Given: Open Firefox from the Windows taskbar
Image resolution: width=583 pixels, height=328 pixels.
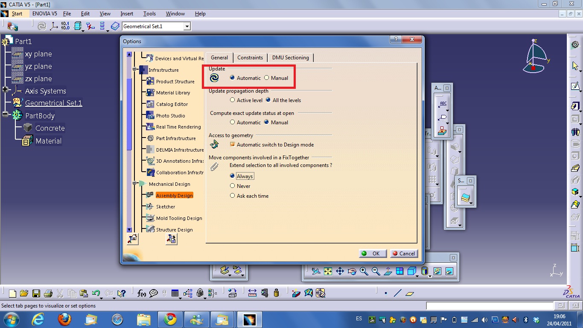Looking at the screenshot, I should coord(65,319).
